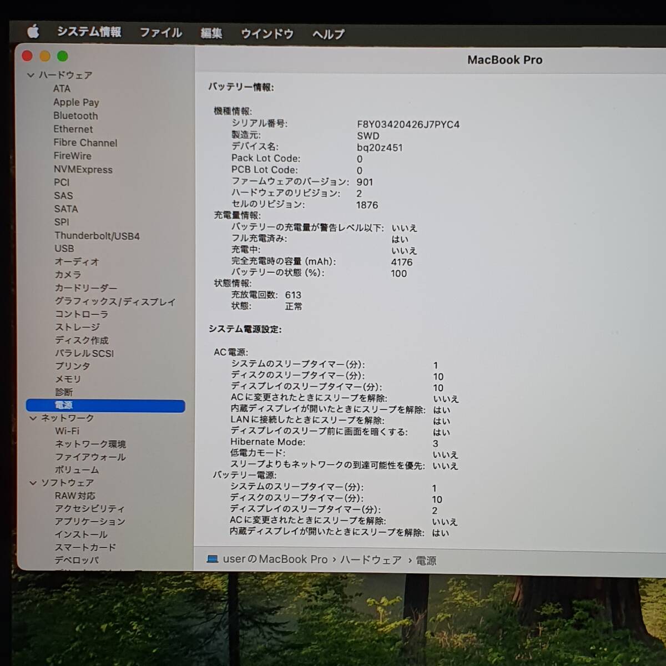Select ネットワーク環境 in the sidebar
The image size is (666, 666).
pyautogui.click(x=90, y=444)
